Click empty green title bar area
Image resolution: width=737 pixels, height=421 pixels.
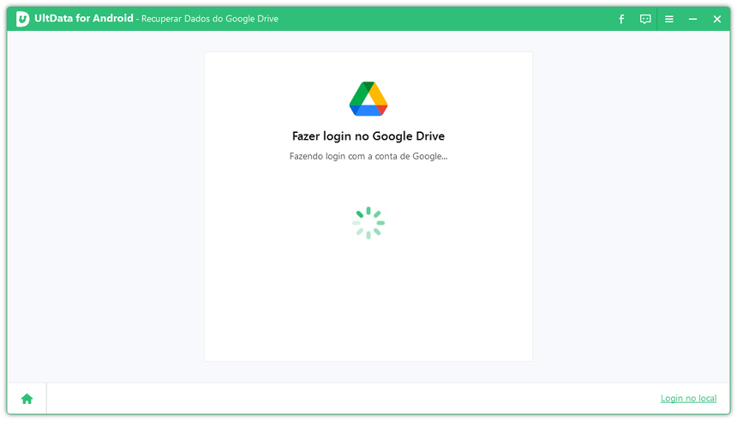[446, 19]
